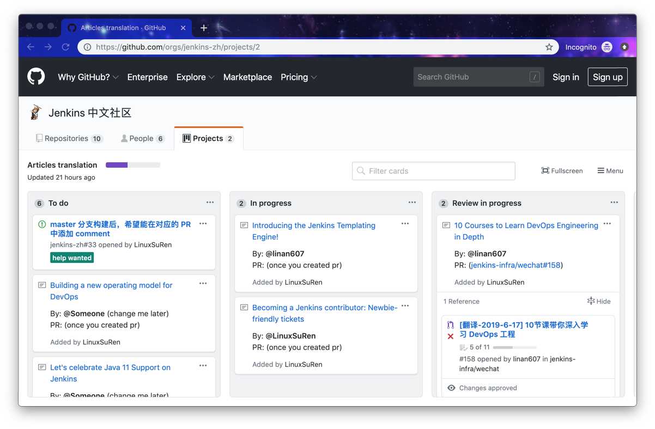Switch to the Repositories tab
655x429 pixels.
(69, 138)
